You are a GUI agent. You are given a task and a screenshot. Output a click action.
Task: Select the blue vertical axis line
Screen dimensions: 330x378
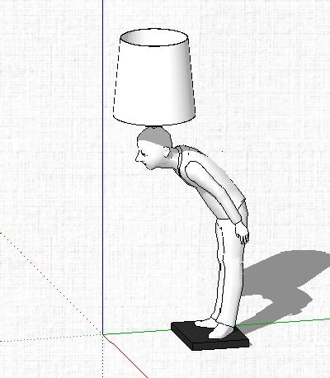pos(103,165)
